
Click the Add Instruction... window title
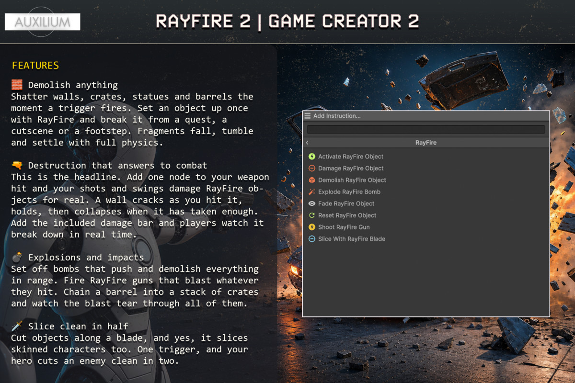click(x=337, y=116)
